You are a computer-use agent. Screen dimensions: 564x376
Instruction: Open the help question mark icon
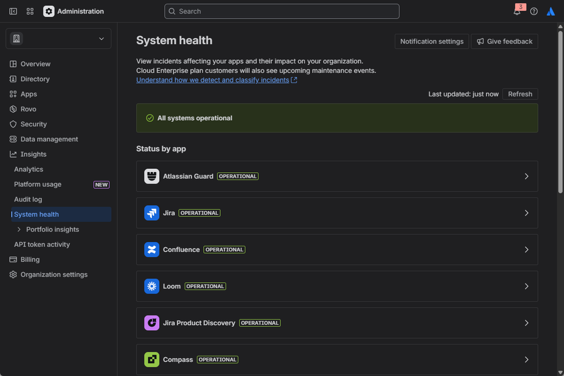point(534,11)
